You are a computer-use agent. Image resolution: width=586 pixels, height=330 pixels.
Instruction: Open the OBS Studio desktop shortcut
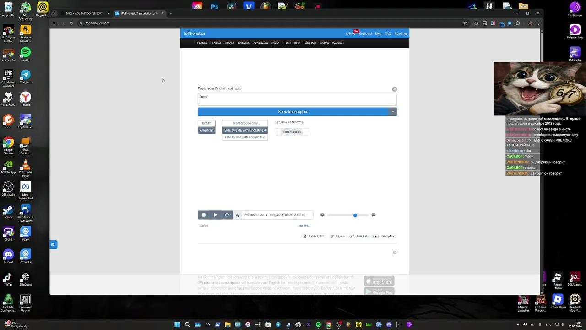[8, 189]
